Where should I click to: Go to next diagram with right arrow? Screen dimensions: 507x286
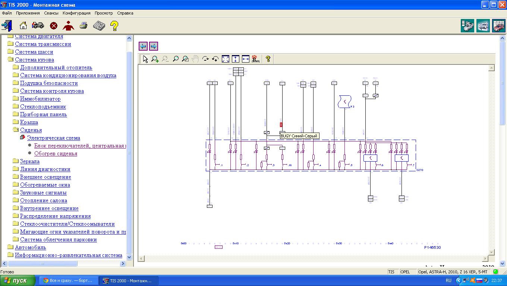coord(154,46)
